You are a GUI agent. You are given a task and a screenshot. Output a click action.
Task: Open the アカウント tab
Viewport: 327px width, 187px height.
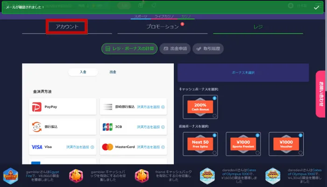(67, 27)
